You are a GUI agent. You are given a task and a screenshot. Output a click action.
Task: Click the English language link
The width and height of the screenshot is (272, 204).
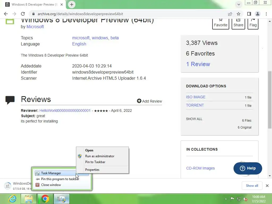pos(79,44)
